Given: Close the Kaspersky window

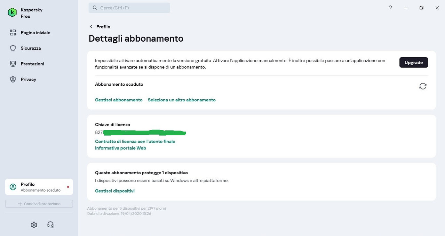Looking at the screenshot, I should [437, 8].
